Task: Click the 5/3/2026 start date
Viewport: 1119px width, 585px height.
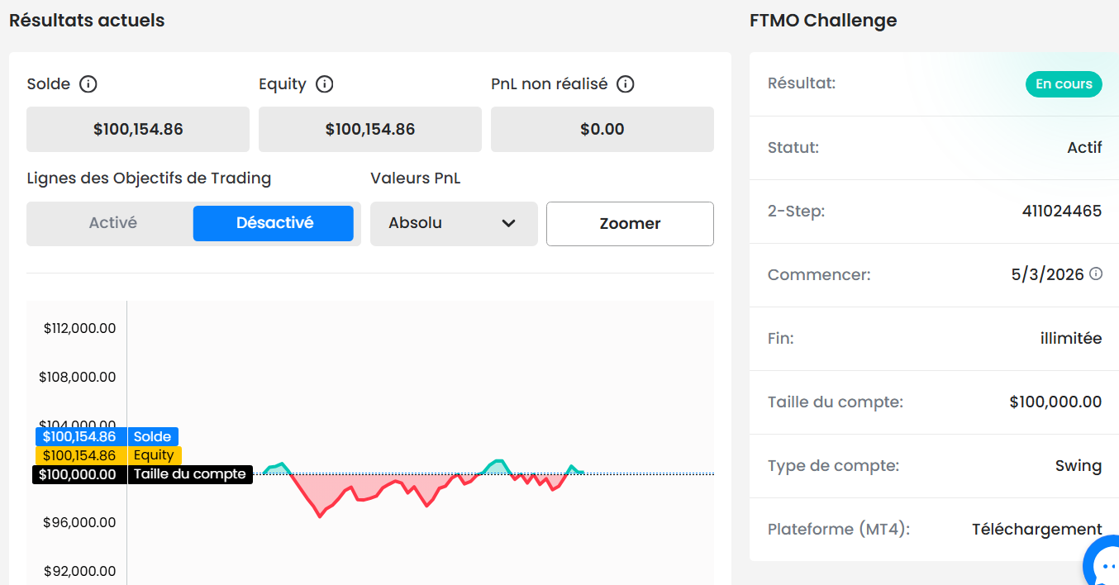Action: point(1047,274)
